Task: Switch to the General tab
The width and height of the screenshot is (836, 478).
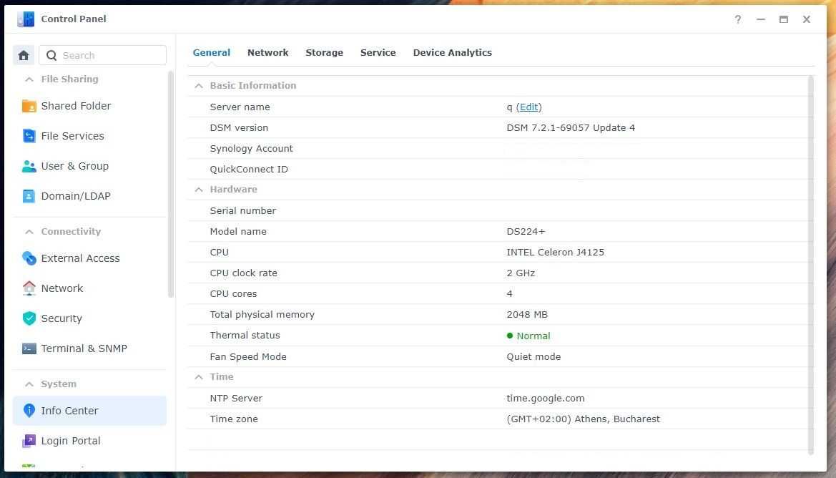Action: (x=212, y=52)
